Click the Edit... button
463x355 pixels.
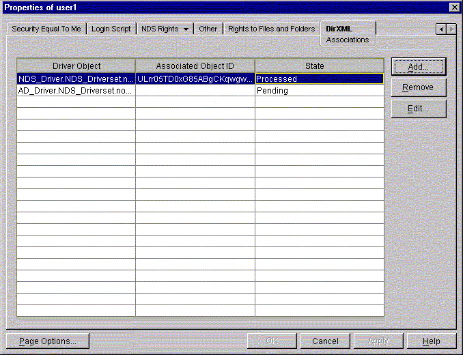point(419,109)
